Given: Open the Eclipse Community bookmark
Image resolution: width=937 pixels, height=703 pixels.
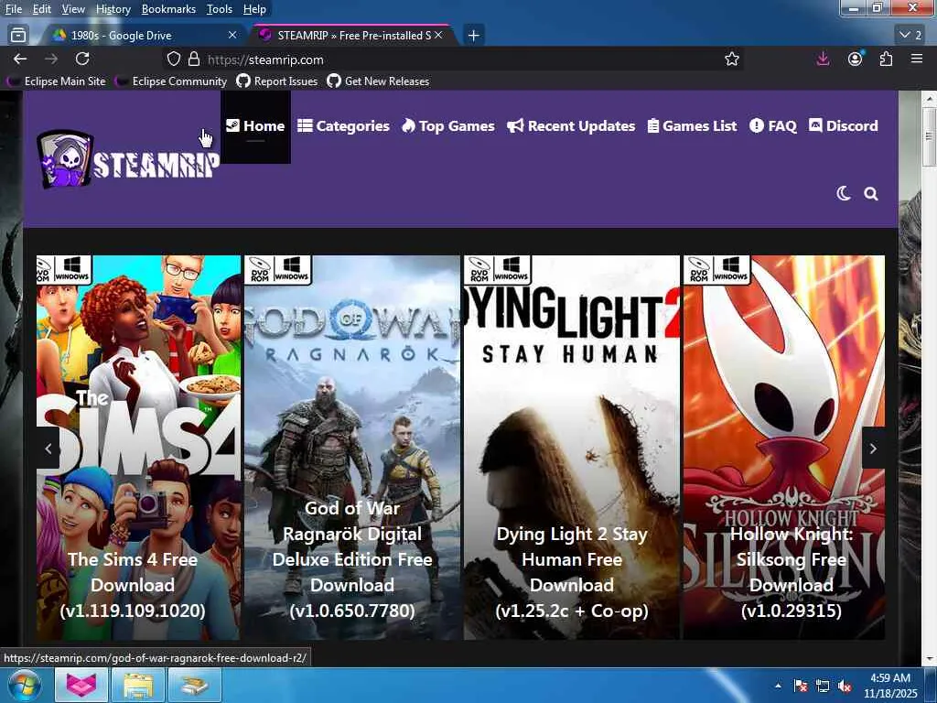Looking at the screenshot, I should point(171,81).
